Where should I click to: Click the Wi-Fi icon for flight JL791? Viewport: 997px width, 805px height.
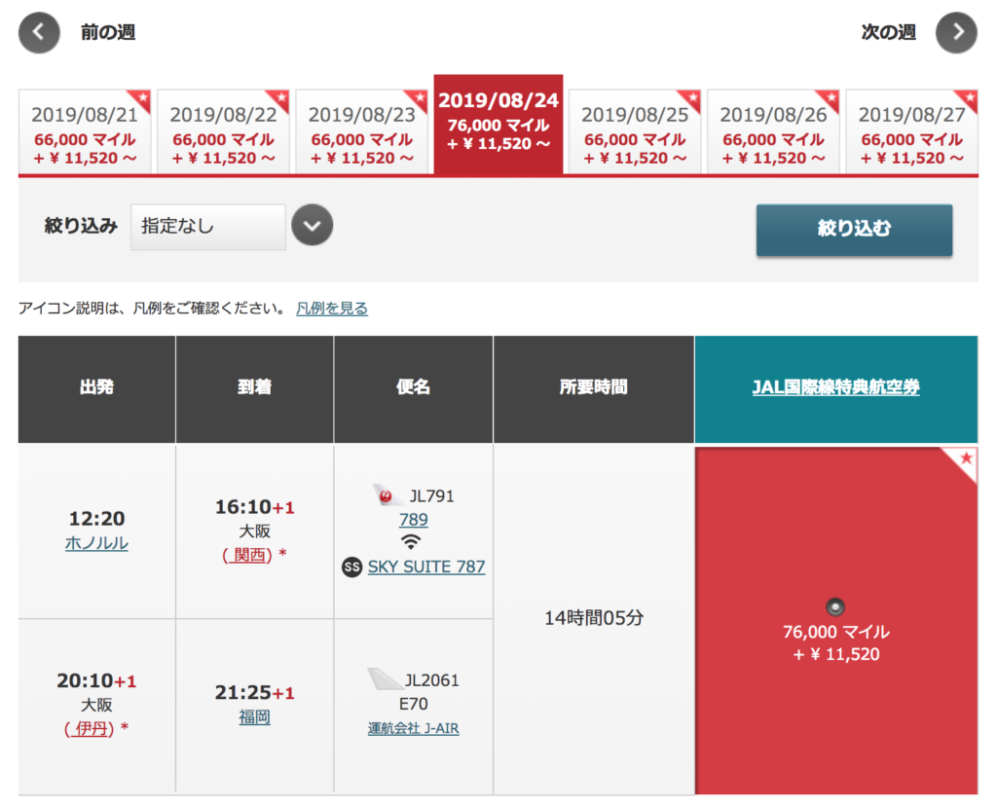coord(412,542)
